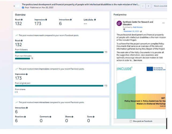Click the info icon beside Reach 132 breakdown
The image size is (172, 134).
click(x=22, y=41)
